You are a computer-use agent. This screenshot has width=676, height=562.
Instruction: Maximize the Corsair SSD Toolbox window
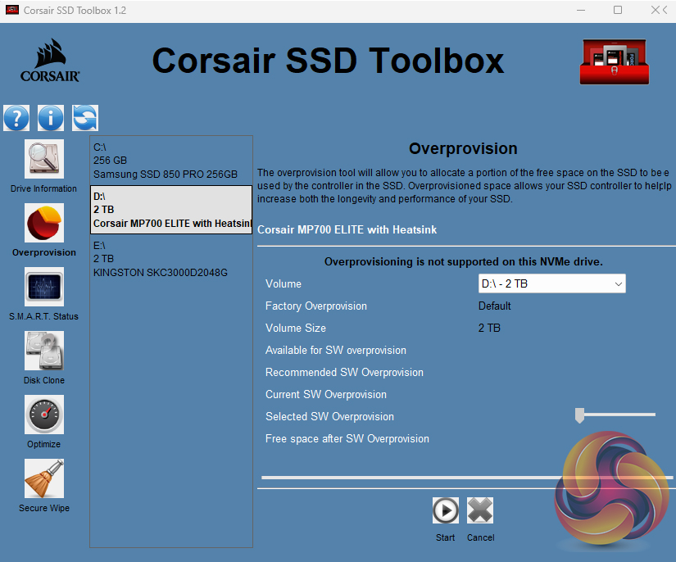tap(618, 11)
